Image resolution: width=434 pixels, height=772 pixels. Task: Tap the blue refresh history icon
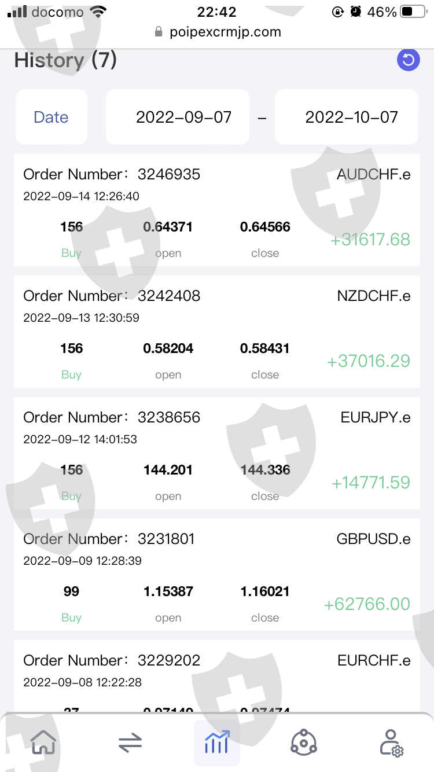pos(408,60)
